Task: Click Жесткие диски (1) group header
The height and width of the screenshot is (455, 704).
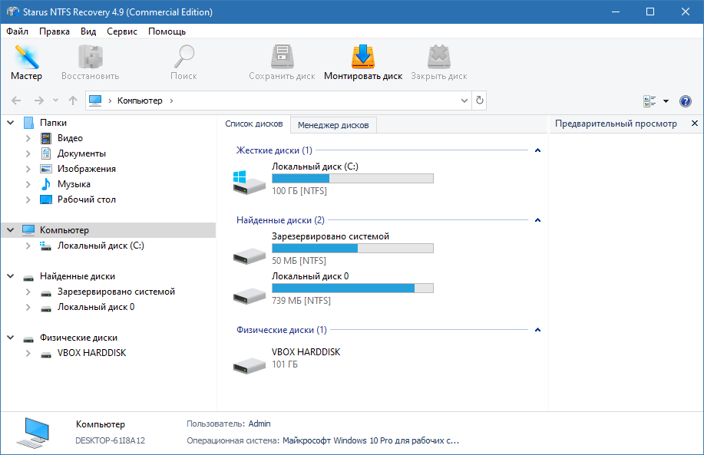Action: 274,150
